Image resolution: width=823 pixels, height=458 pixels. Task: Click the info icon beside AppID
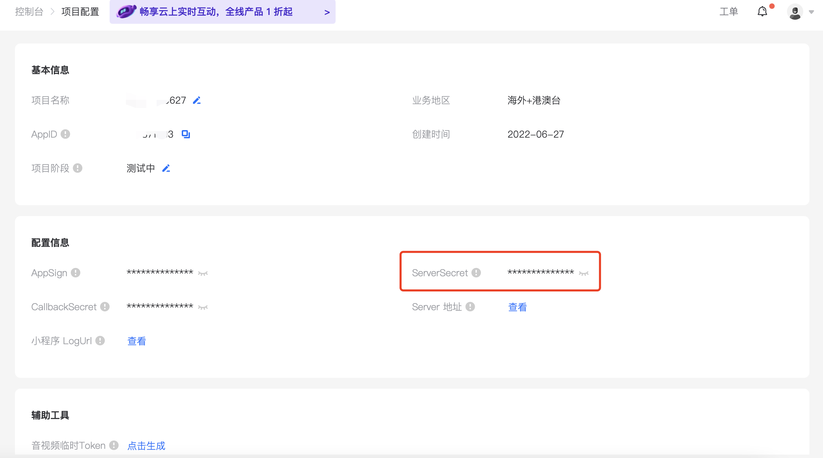(65, 134)
